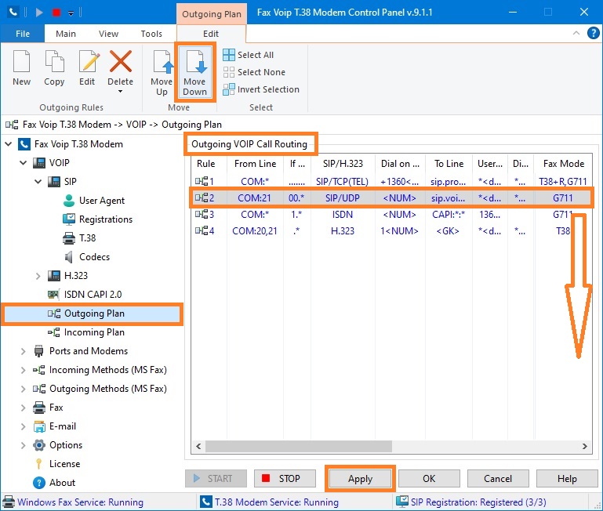Click the blue help question mark icon

[x=593, y=33]
